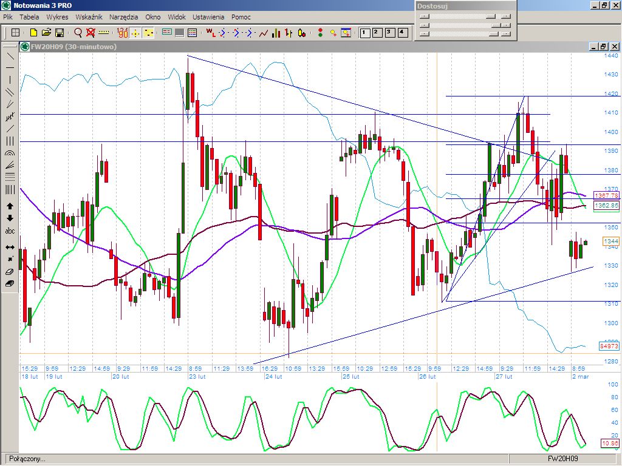The height and width of the screenshot is (466, 622).
Task: Click the save (floppy disk) toolbar icon
Action: tap(60, 33)
